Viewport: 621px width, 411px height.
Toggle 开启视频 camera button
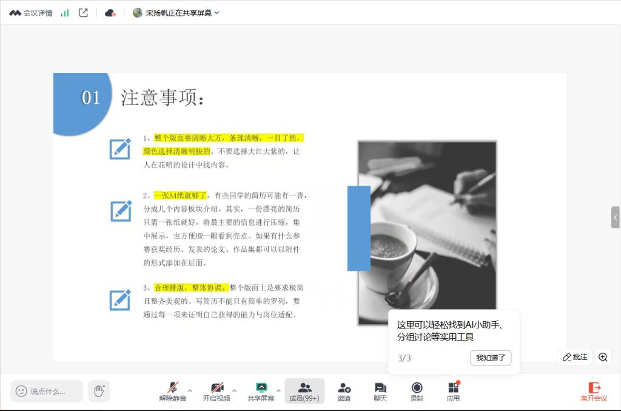217,391
